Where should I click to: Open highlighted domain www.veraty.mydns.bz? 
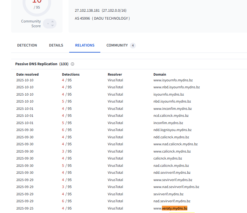(x=170, y=208)
